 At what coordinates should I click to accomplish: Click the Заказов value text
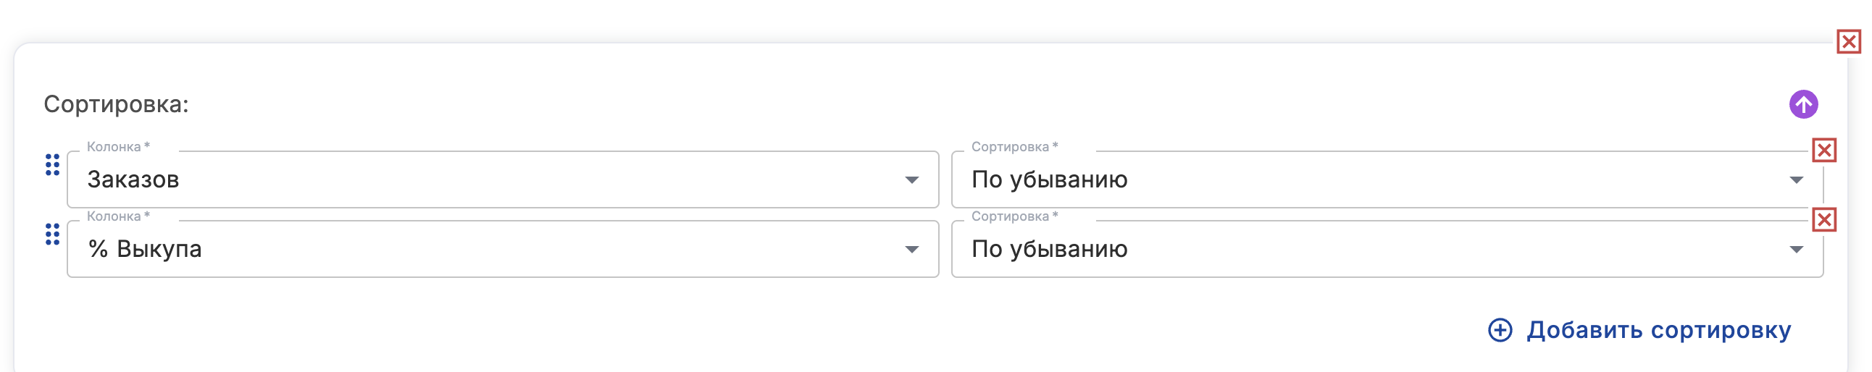pos(133,179)
